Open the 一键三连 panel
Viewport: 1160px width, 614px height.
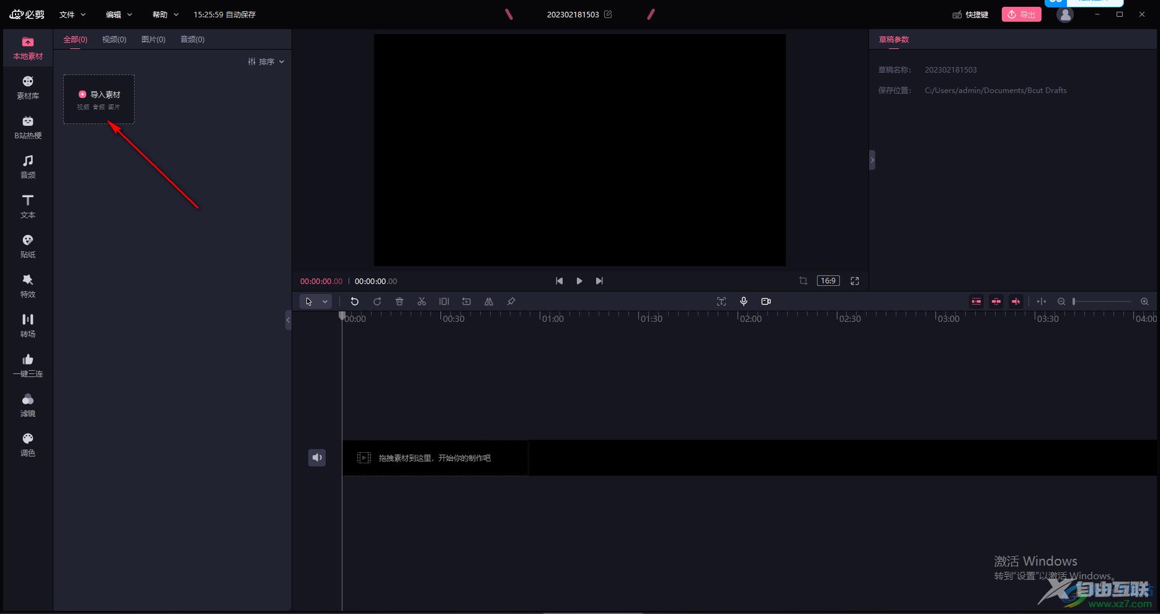pos(28,365)
